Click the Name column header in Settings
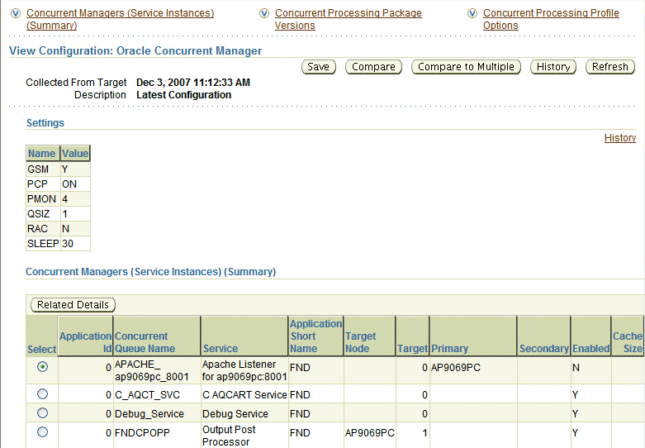This screenshot has width=645, height=448. [x=43, y=153]
